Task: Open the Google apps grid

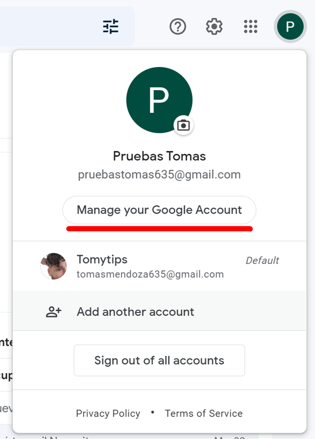Action: (x=251, y=27)
